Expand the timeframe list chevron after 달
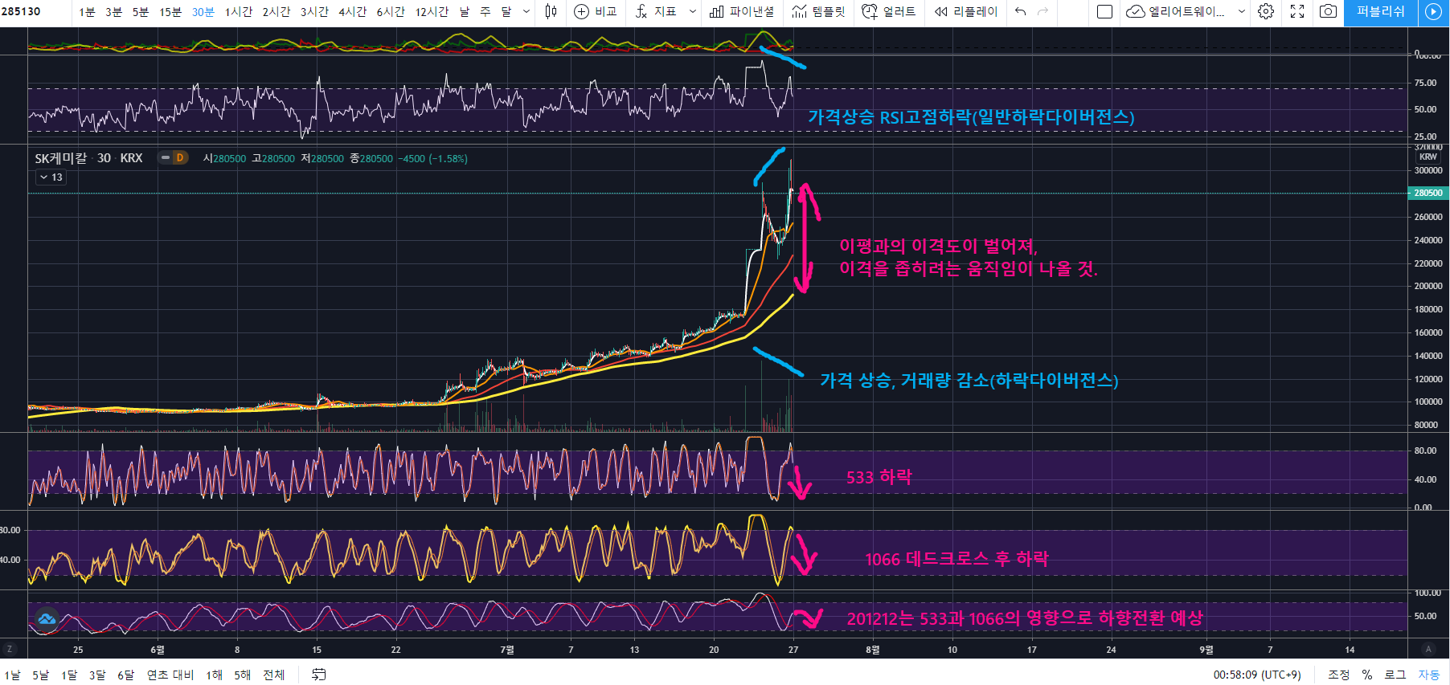Image resolution: width=1450 pixels, height=685 pixels. (x=526, y=11)
